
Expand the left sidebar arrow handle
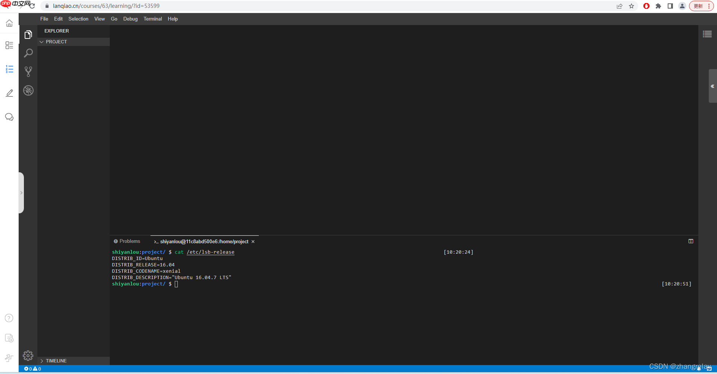point(21,193)
